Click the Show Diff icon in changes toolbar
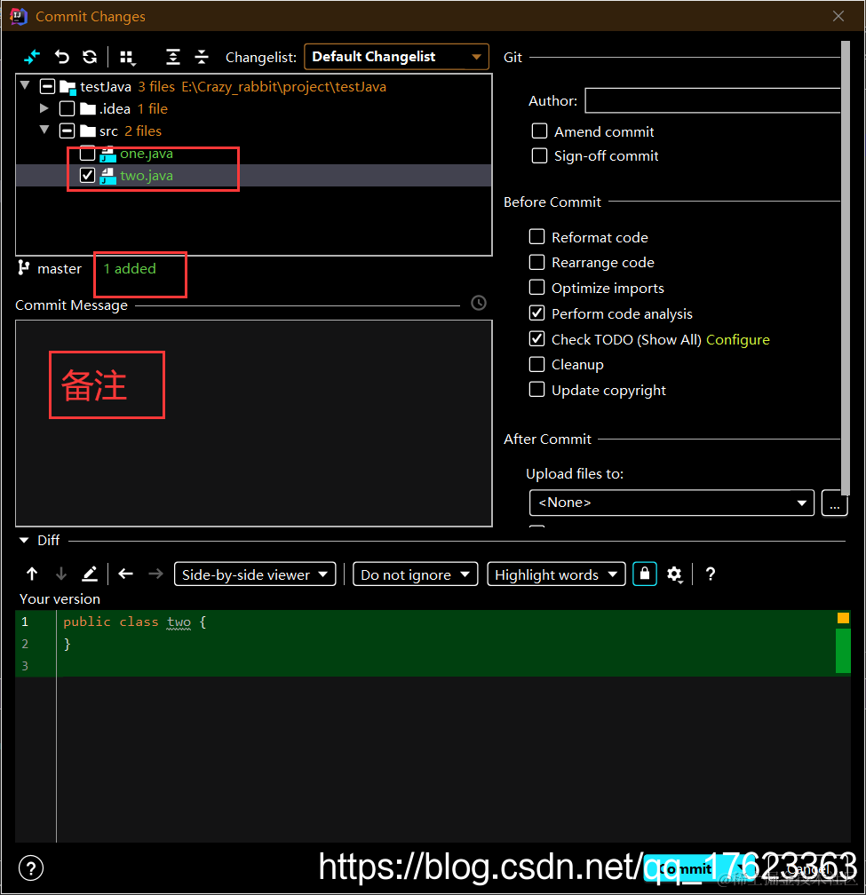Image resolution: width=866 pixels, height=895 pixels. [31, 57]
